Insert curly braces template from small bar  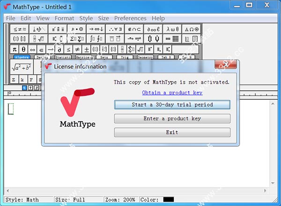pyautogui.click(x=113, y=49)
